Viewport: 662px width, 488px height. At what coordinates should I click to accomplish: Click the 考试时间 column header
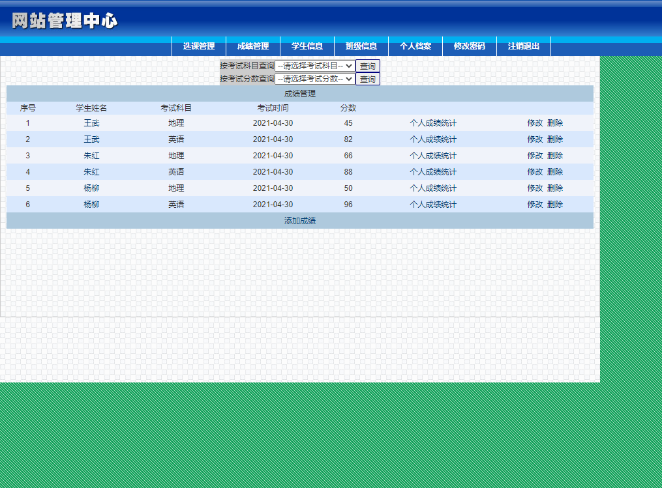[273, 108]
